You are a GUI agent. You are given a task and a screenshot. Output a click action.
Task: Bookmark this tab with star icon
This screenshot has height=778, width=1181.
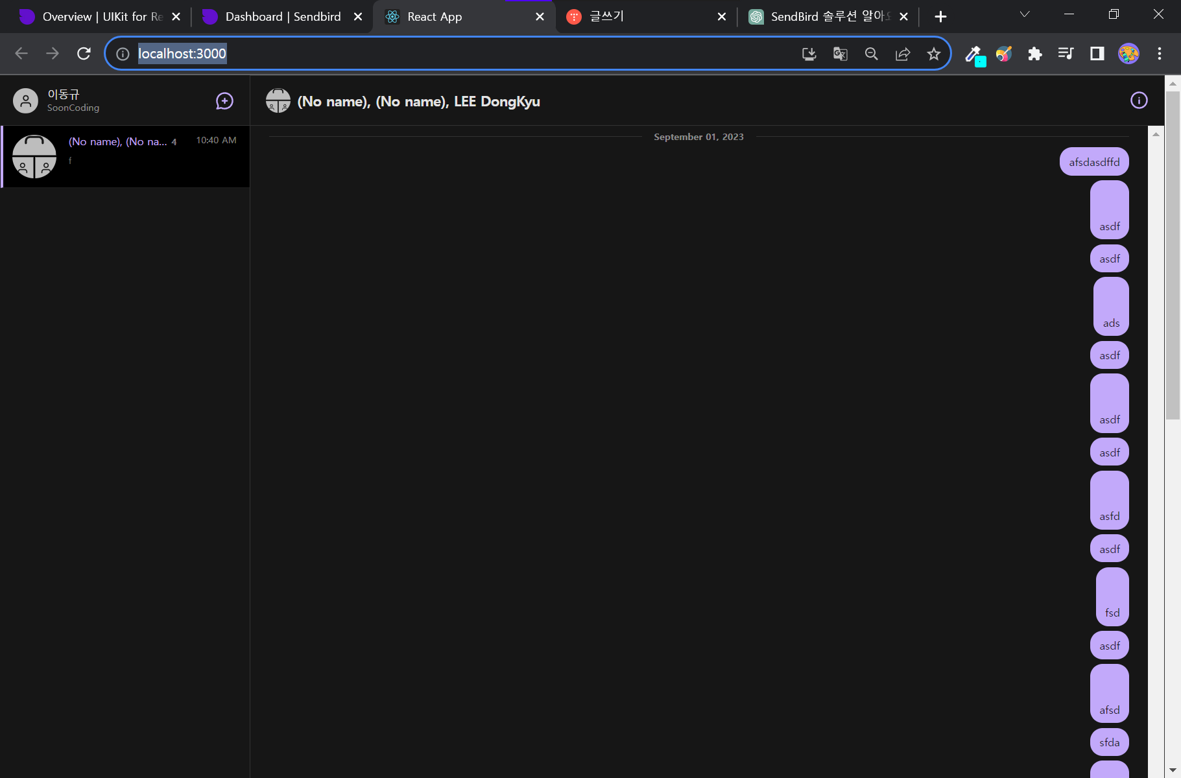[x=933, y=54]
